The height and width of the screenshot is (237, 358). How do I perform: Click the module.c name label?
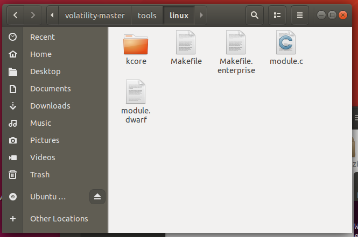pos(286,61)
